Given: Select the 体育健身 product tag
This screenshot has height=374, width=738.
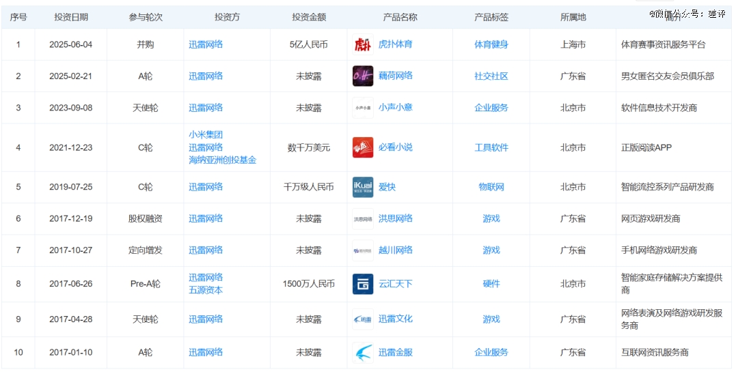Looking at the screenshot, I should (x=491, y=44).
